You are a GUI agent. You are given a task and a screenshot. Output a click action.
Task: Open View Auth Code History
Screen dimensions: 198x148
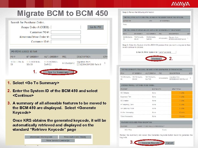75,137
